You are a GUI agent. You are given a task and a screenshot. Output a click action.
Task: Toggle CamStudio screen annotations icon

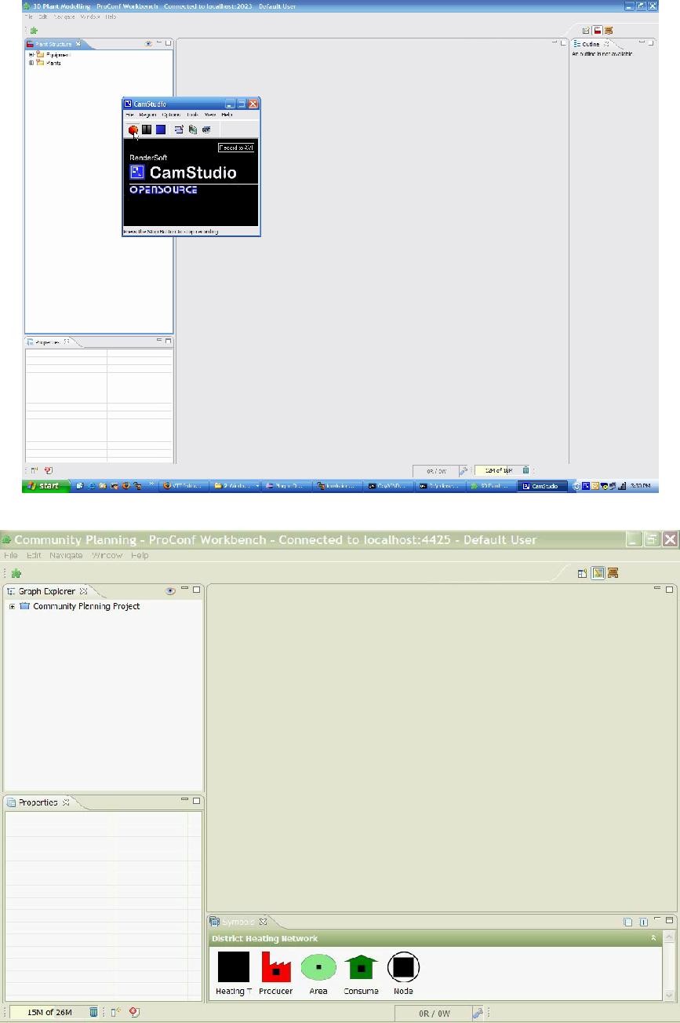179,130
